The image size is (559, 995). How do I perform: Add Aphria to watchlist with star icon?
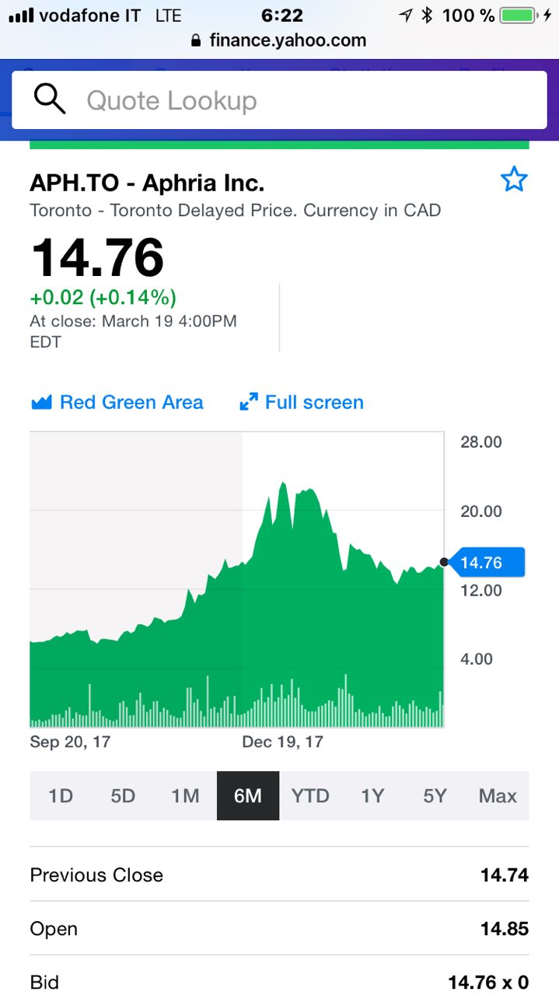point(514,180)
